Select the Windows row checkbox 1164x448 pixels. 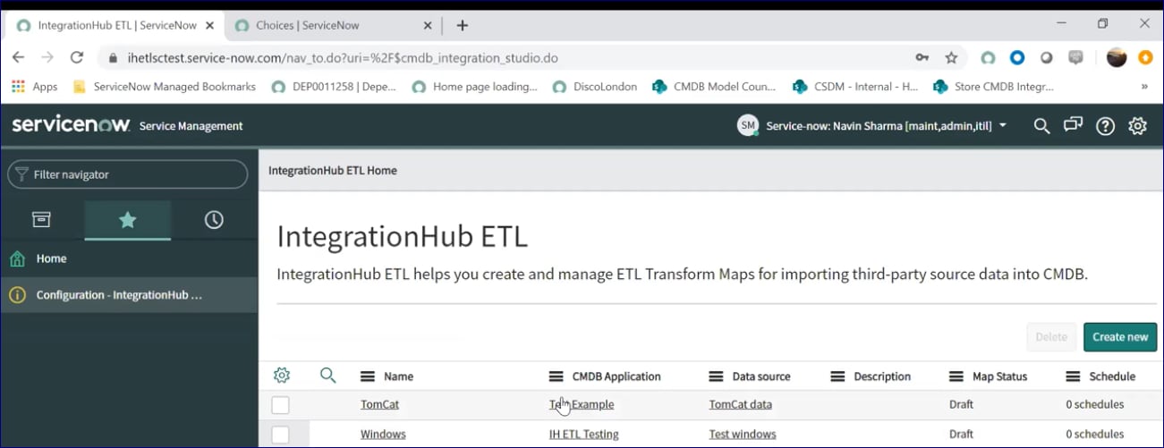click(280, 435)
